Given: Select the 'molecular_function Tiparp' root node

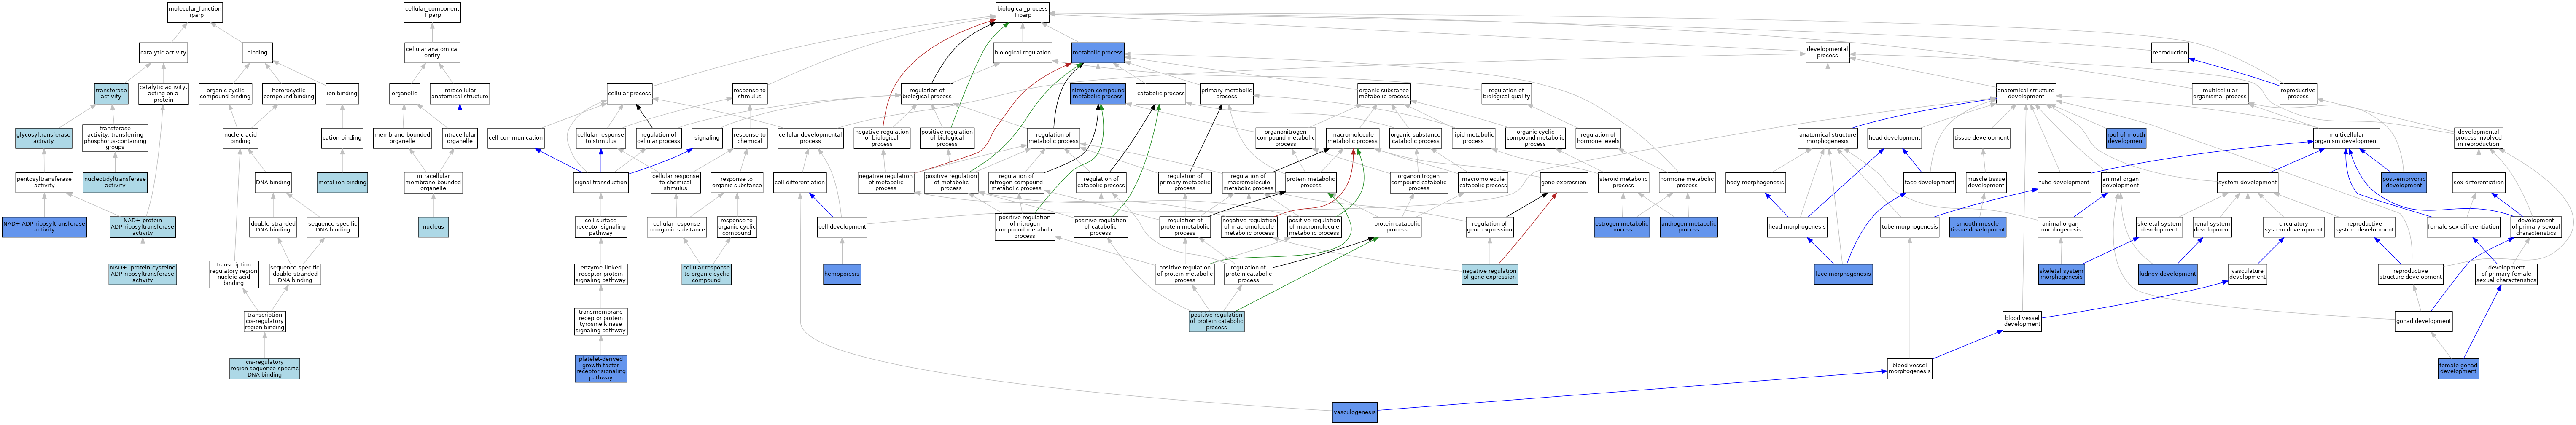Looking at the screenshot, I should click(x=195, y=12).
